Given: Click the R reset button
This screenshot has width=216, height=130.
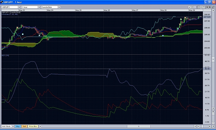Looking at the screenshot, I should 213,126.
